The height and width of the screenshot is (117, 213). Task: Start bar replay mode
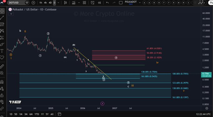coord(99,3)
